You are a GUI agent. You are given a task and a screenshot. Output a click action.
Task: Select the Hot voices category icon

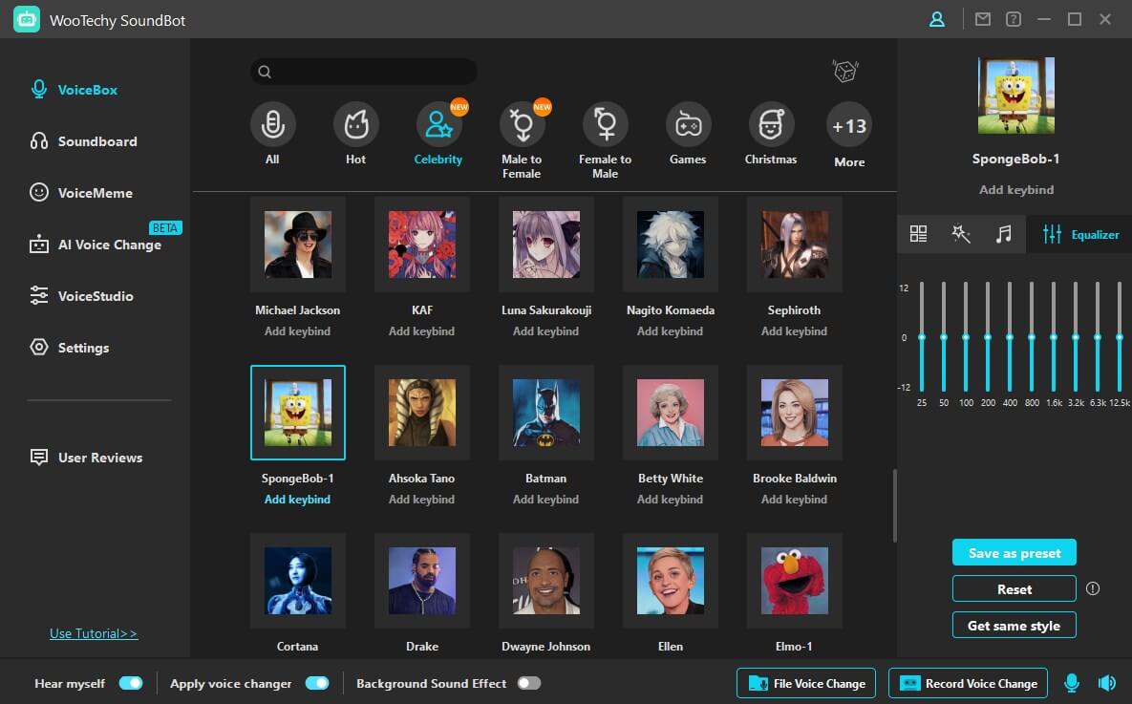pos(355,125)
